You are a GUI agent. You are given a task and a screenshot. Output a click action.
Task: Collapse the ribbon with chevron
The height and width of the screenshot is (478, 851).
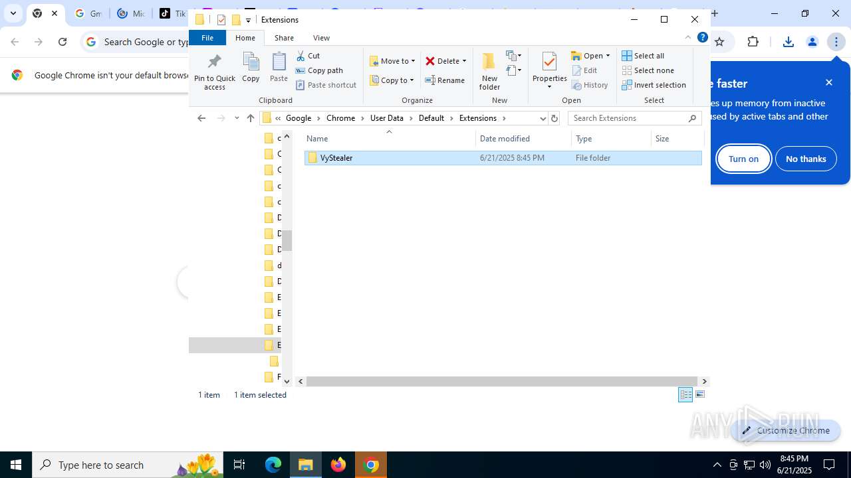(687, 38)
